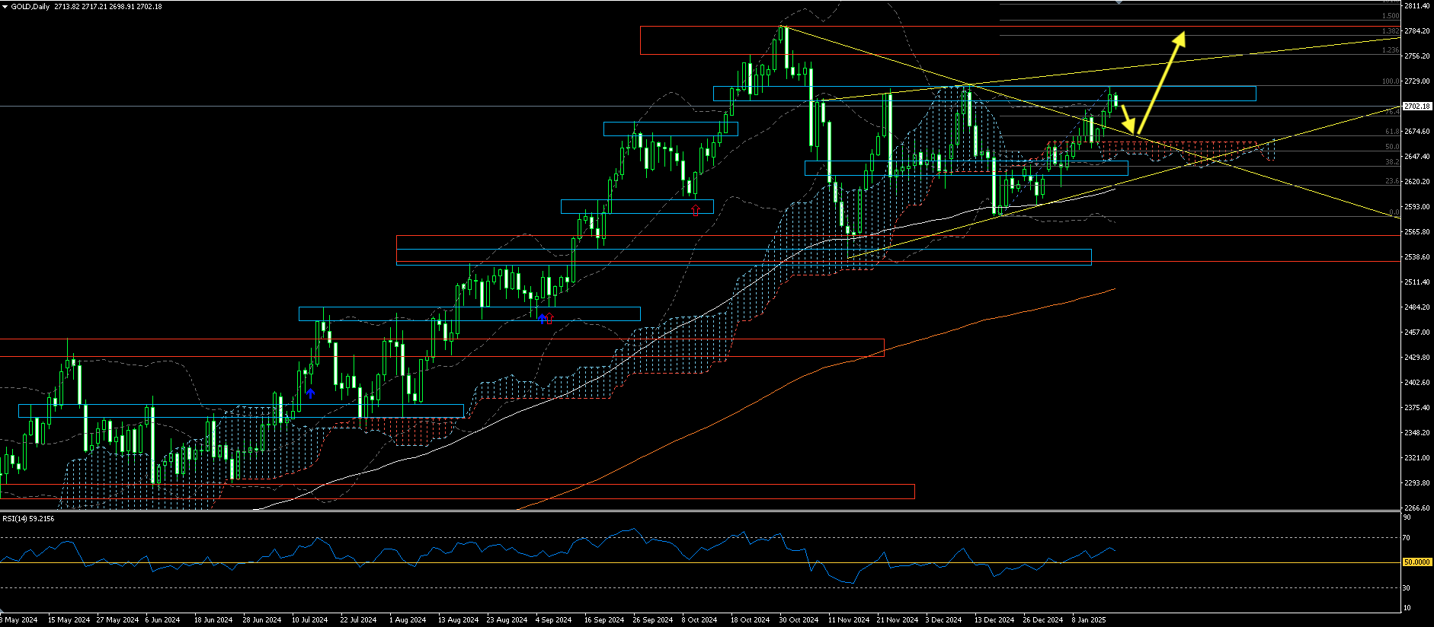Click the 13 Dec 2024 date label
The height and width of the screenshot is (627, 1434).
(994, 620)
